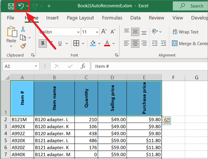The width and height of the screenshot is (208, 159).
Task: Click the Name Box showing A1
Action: click(x=18, y=66)
